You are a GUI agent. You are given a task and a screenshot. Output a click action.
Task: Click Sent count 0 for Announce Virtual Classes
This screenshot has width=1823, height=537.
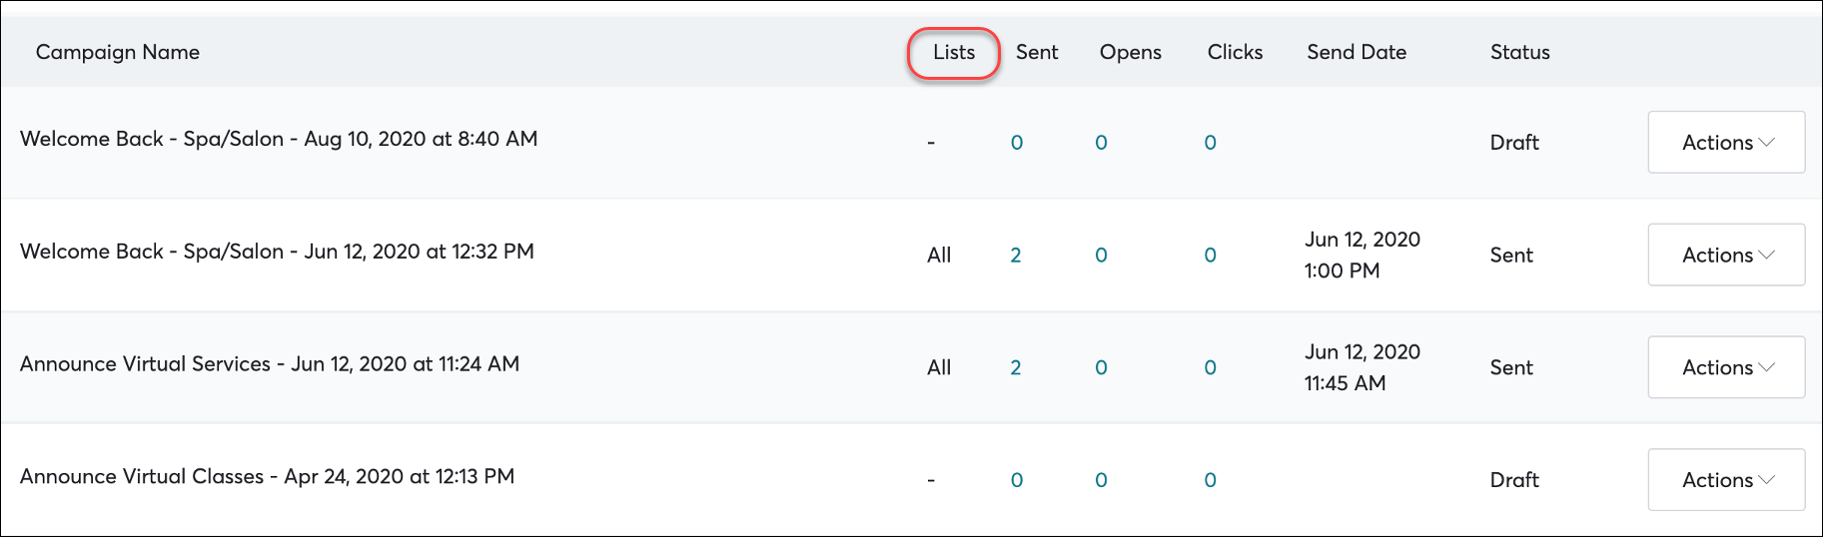pyautogui.click(x=1017, y=480)
